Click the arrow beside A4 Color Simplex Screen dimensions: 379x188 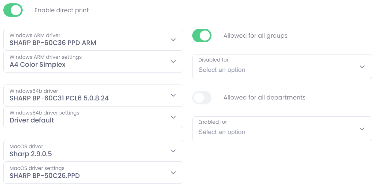pyautogui.click(x=173, y=62)
